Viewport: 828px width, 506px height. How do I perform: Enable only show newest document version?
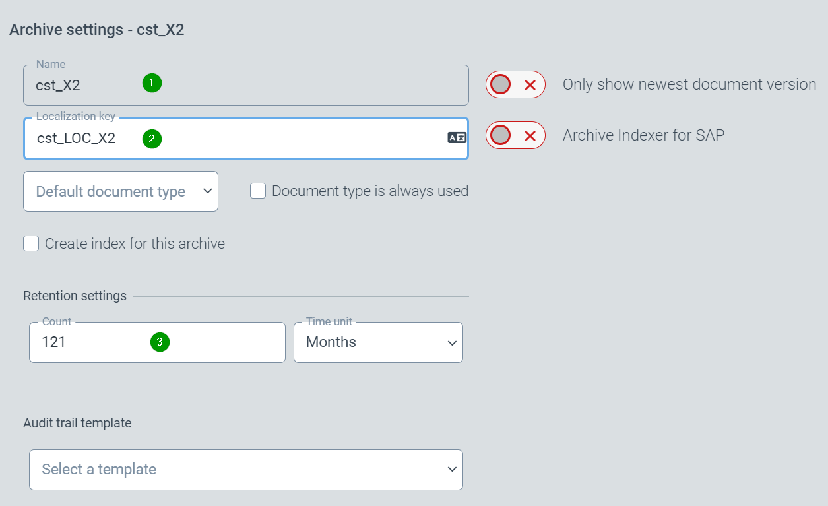pos(515,84)
